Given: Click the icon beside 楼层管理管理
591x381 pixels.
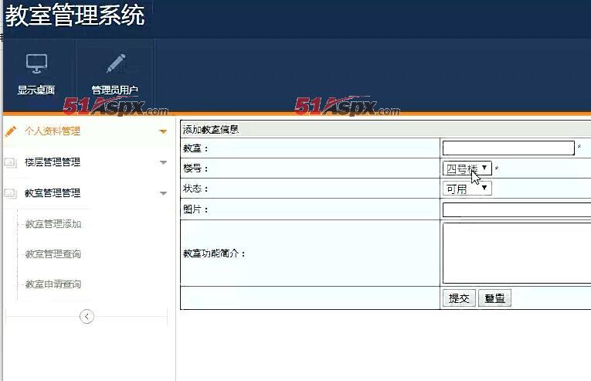Looking at the screenshot, I should pos(11,162).
